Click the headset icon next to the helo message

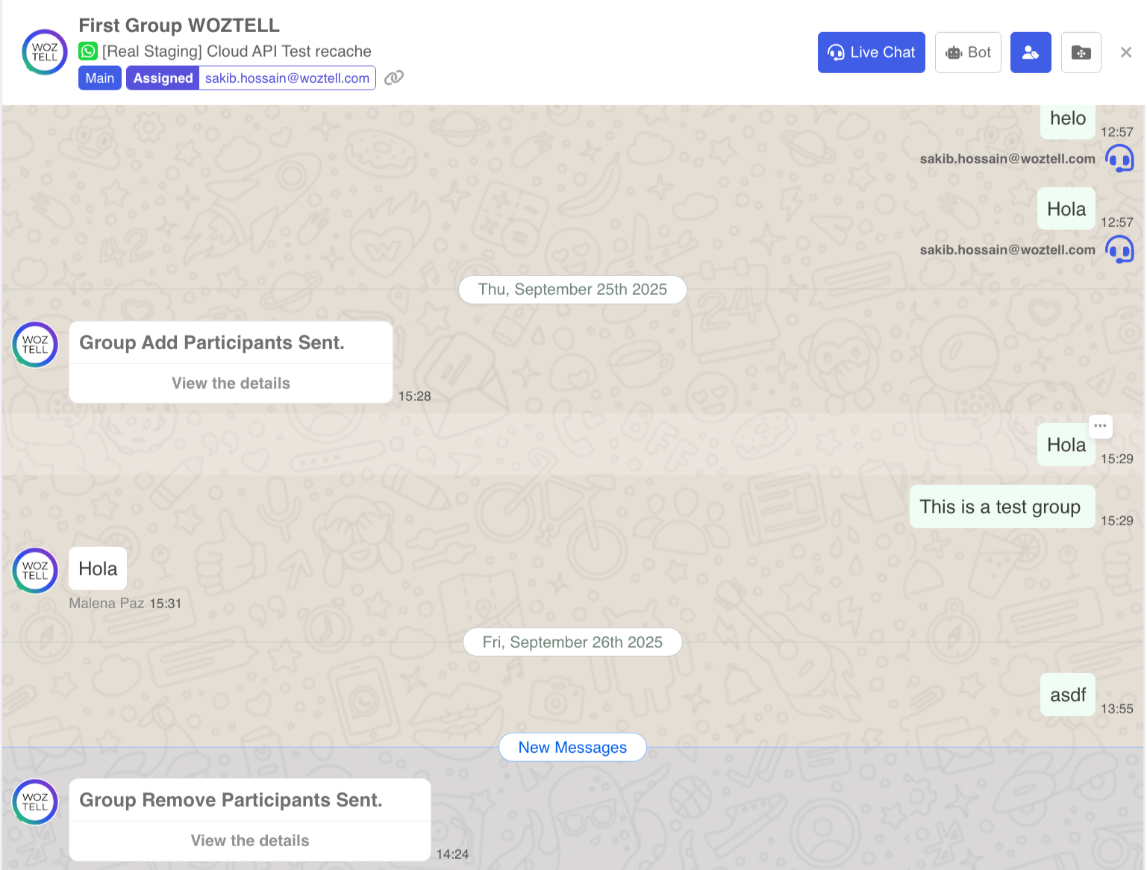click(x=1119, y=158)
